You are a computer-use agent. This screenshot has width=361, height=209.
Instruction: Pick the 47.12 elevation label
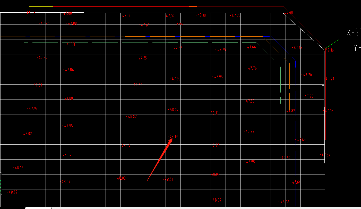(126, 16)
